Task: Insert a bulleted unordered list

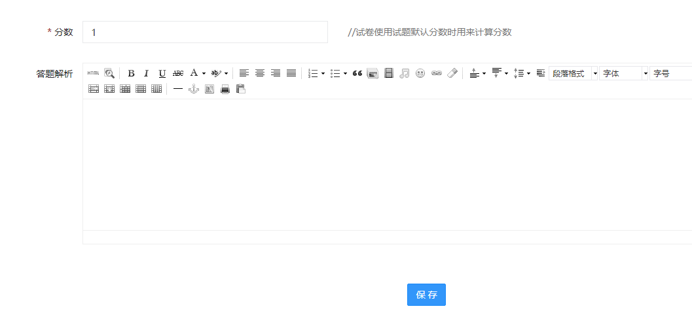Action: point(335,74)
